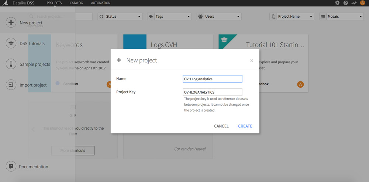
Task: Open the Keywords project card title
Action: (x=69, y=45)
